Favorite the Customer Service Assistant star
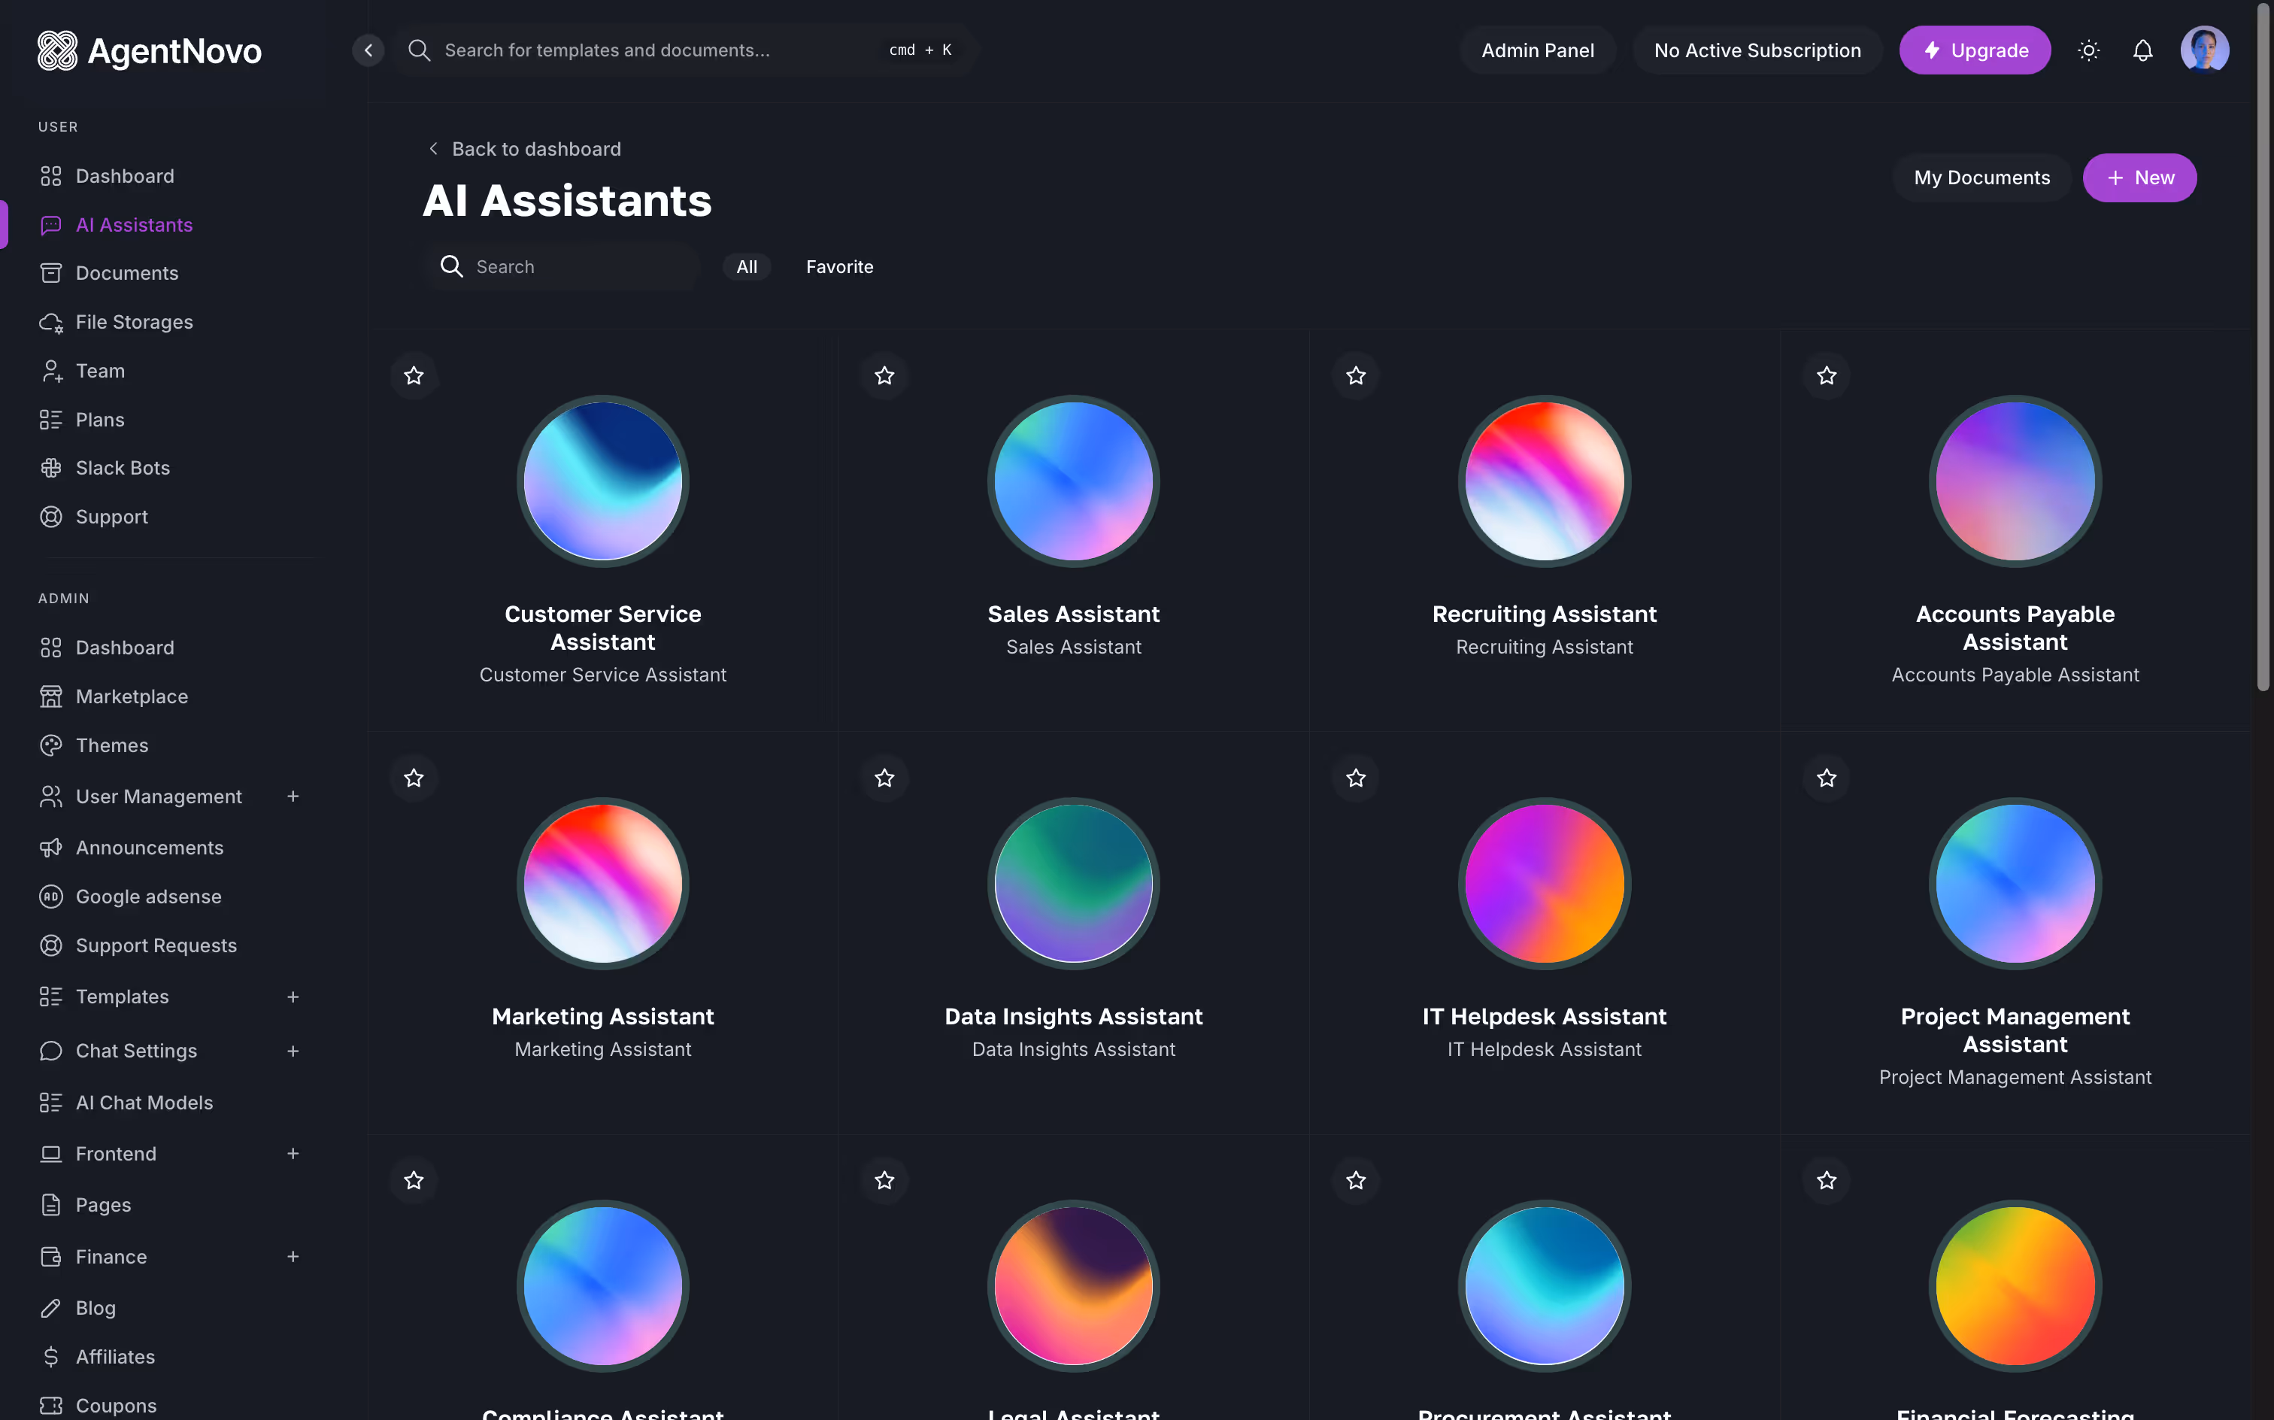Image resolution: width=2274 pixels, height=1420 pixels. [x=414, y=375]
